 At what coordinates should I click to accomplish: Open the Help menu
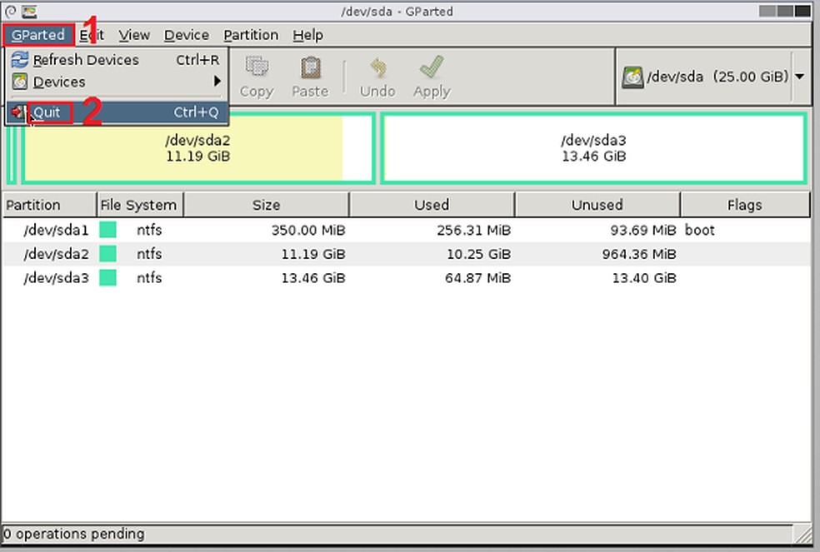(307, 35)
